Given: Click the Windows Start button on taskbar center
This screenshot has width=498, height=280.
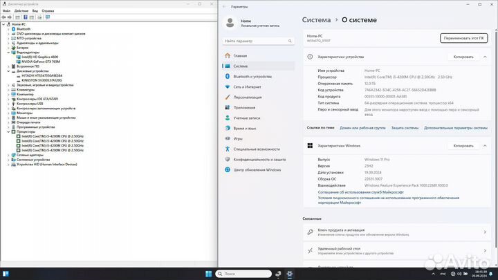Looking at the screenshot, I should [209, 274].
